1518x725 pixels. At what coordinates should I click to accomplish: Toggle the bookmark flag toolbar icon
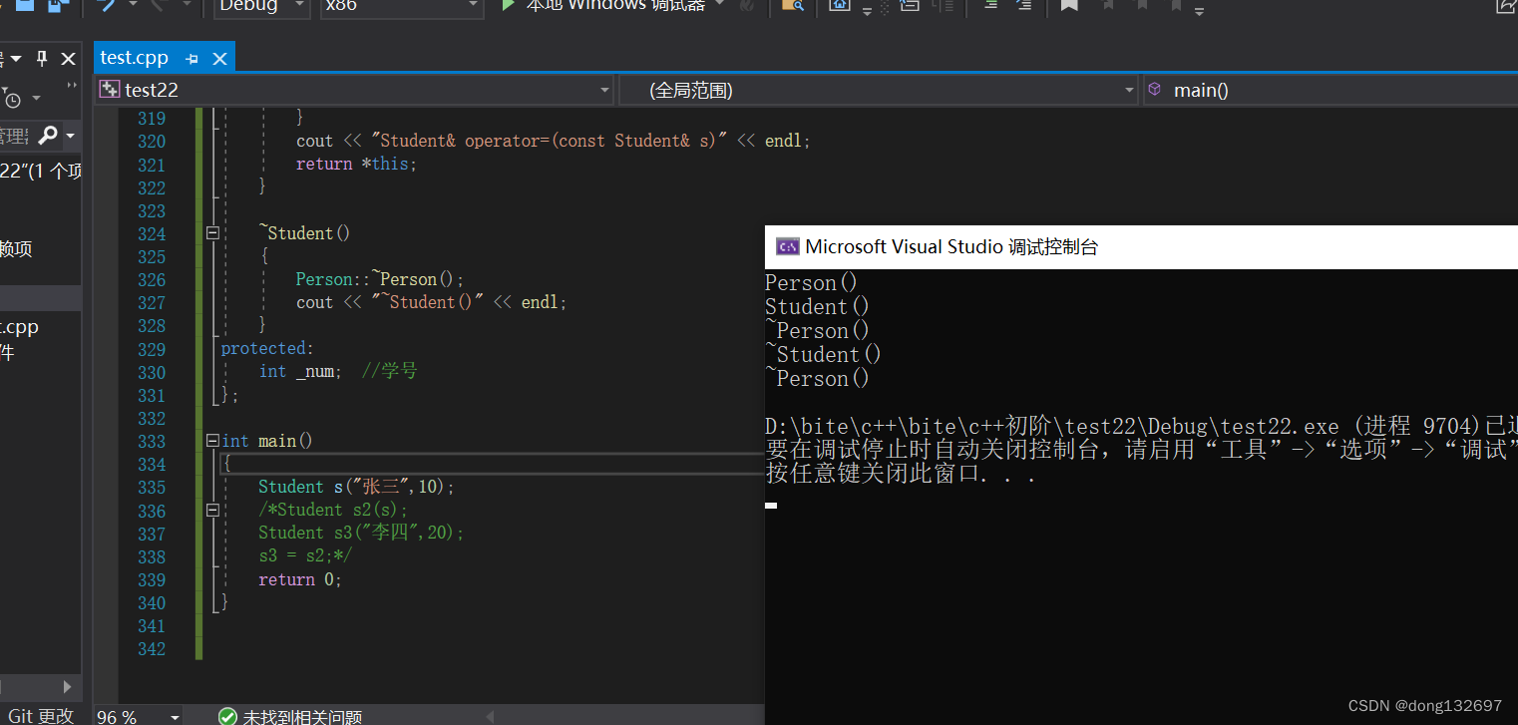[x=1069, y=6]
